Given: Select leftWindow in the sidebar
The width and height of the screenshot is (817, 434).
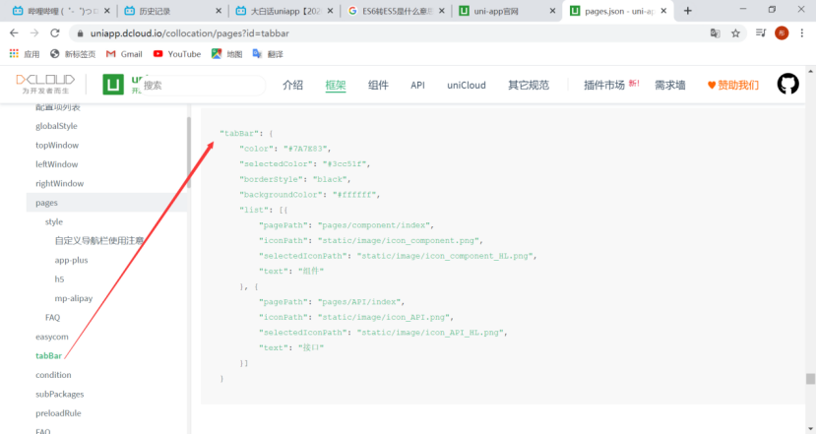Looking at the screenshot, I should [x=56, y=164].
